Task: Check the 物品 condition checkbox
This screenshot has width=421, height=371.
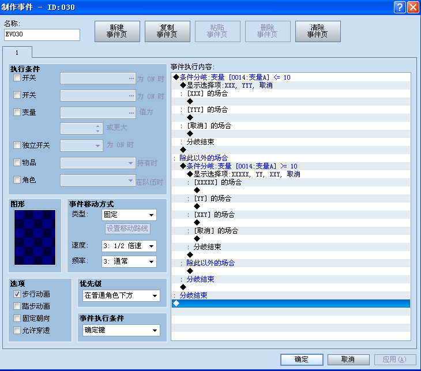Action: [17, 163]
